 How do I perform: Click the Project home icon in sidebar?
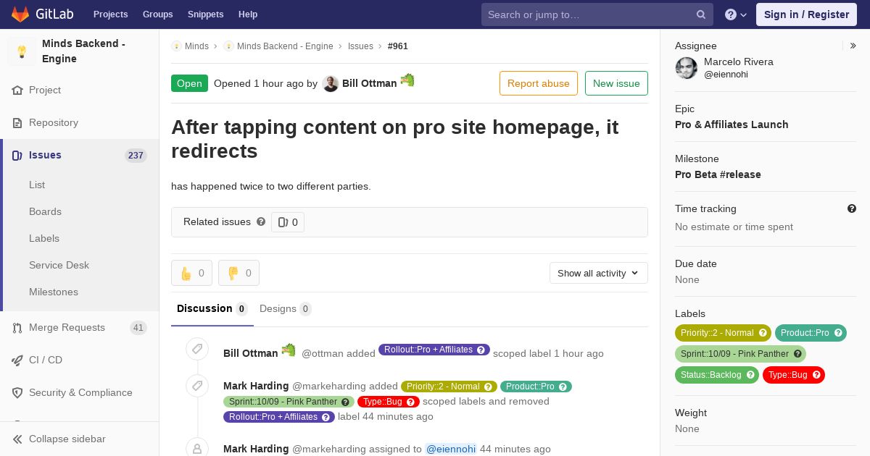coord(17,90)
